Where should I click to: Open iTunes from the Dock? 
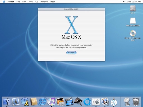[51, 102]
